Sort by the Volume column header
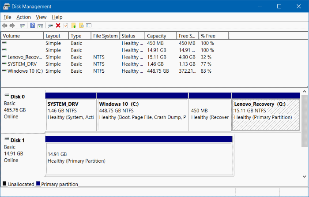Viewport: 309px width, 197px height. coord(22,36)
